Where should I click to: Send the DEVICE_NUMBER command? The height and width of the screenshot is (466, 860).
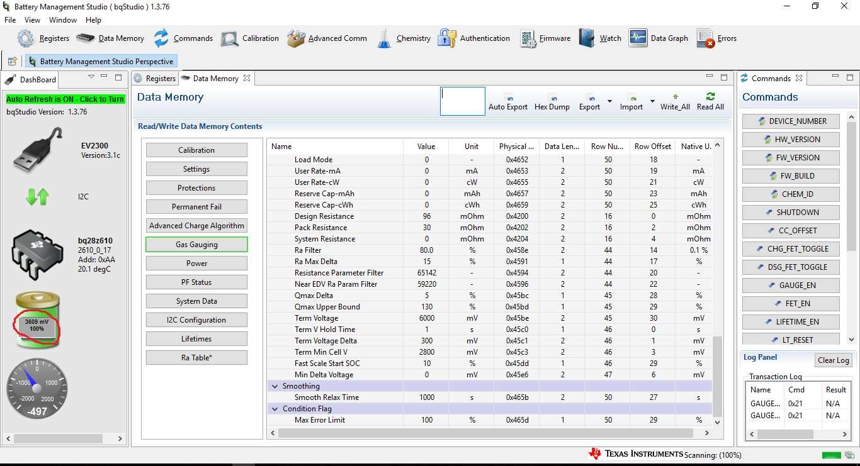(791, 121)
